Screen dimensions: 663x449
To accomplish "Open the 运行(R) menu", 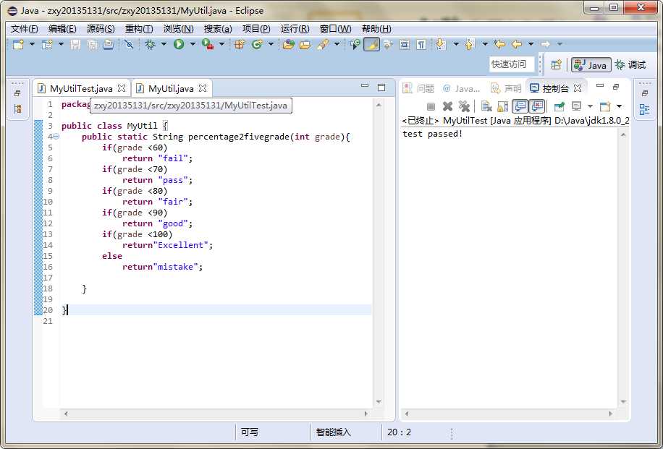I will 295,29.
